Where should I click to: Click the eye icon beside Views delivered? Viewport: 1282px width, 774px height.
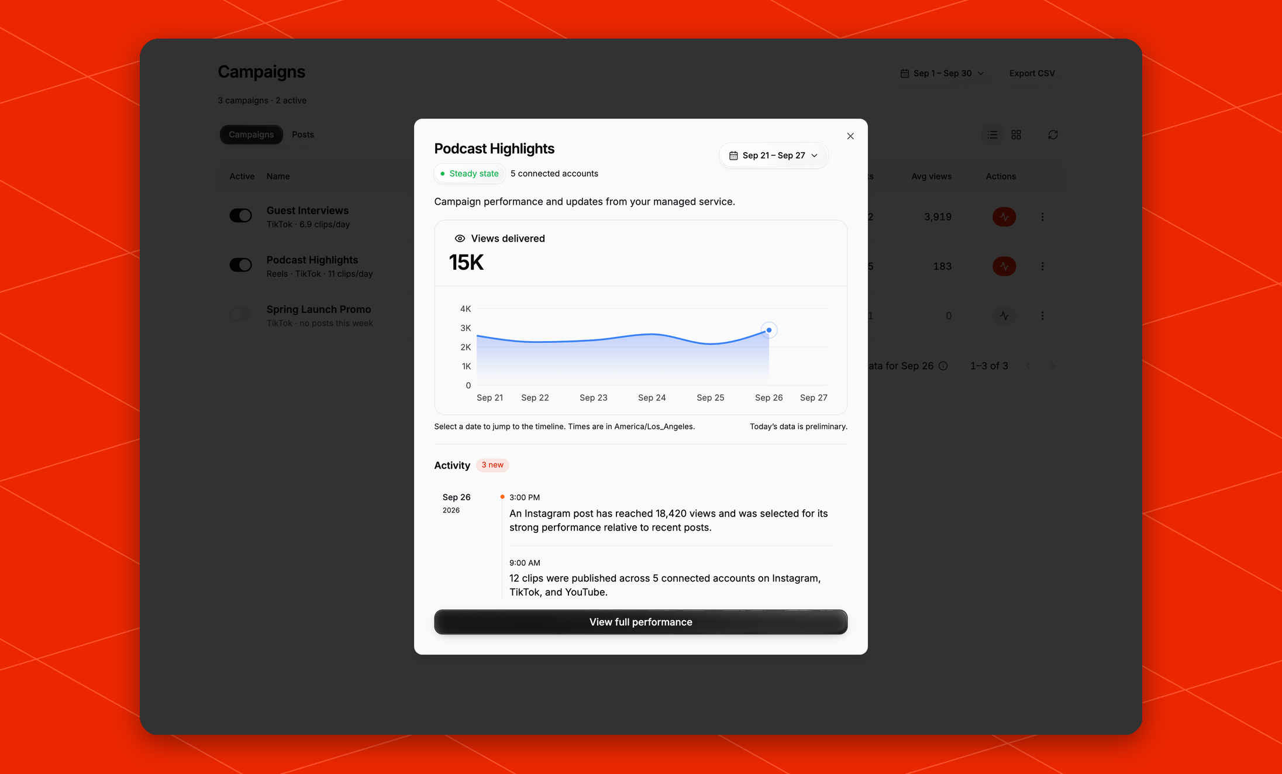coord(460,239)
